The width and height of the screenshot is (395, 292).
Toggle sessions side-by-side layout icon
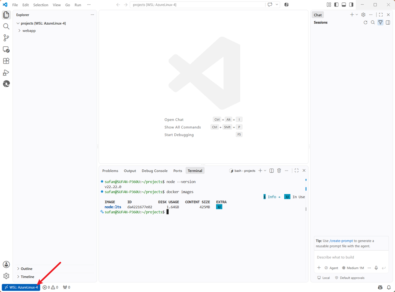[x=388, y=22]
